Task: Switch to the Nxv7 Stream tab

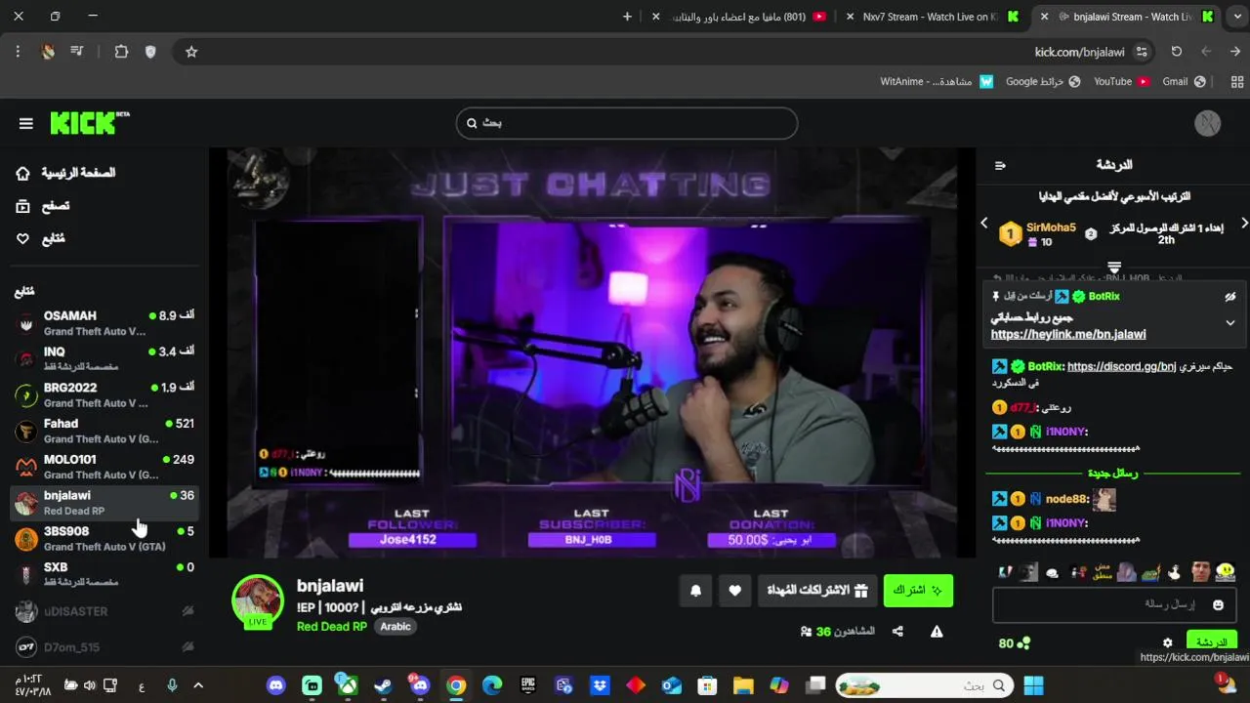Action: point(931,17)
